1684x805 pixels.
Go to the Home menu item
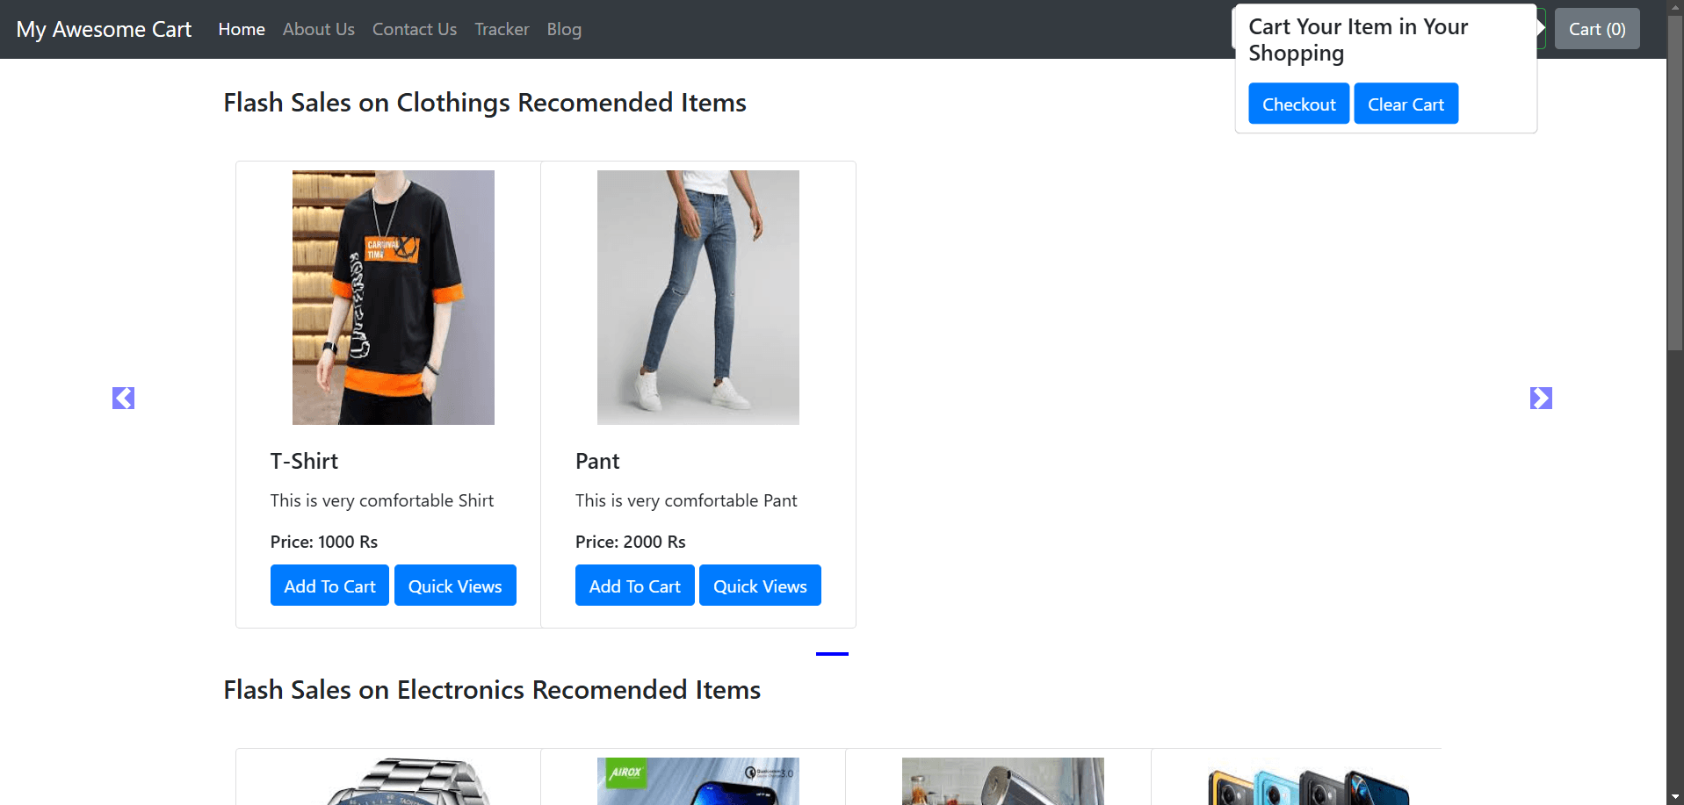pos(242,29)
